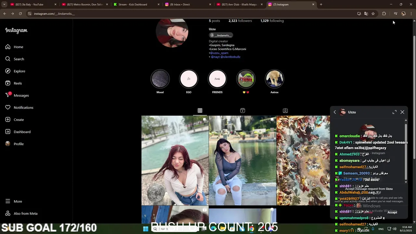Open the browser extensions puzzle icon
This screenshot has height=234, width=416.
coord(384,14)
